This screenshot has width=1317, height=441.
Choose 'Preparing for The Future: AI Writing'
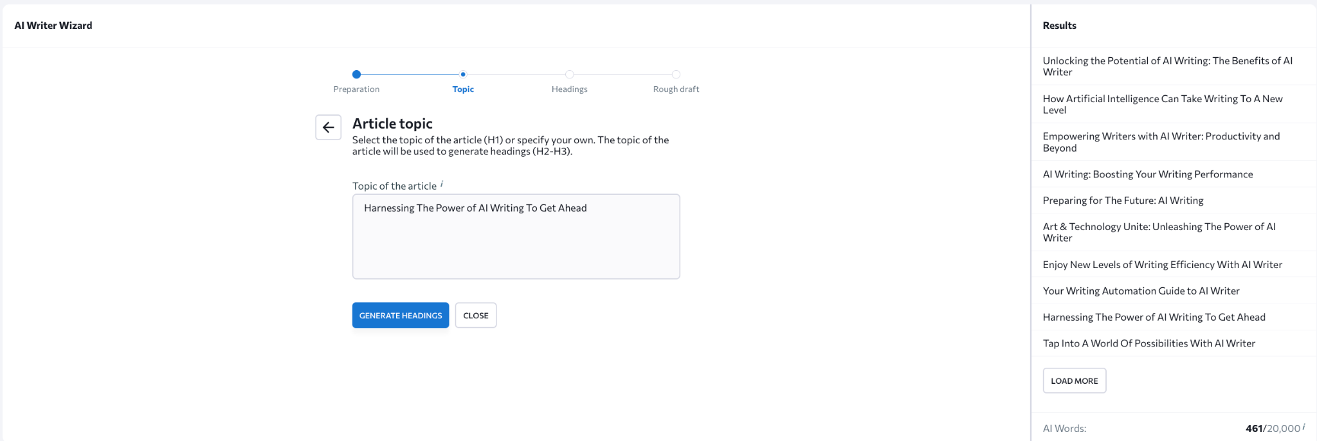coord(1123,201)
